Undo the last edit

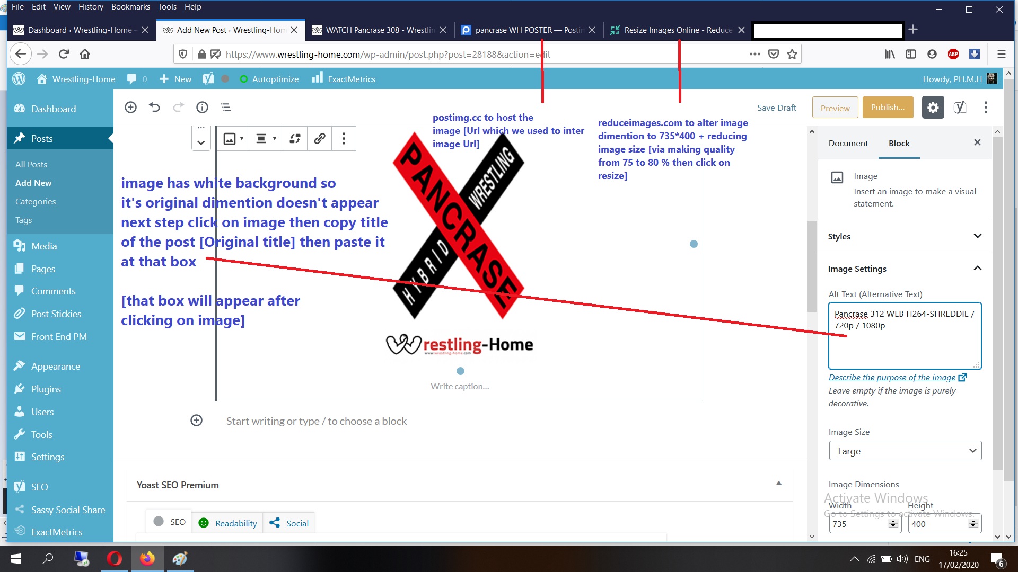[154, 108]
